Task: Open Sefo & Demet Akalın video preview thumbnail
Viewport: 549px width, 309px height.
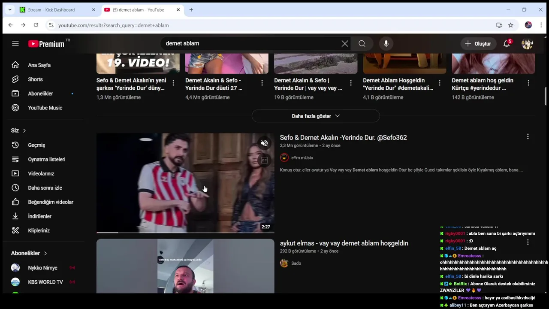Action: tap(185, 183)
